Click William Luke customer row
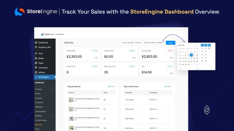 click(x=148, y=109)
